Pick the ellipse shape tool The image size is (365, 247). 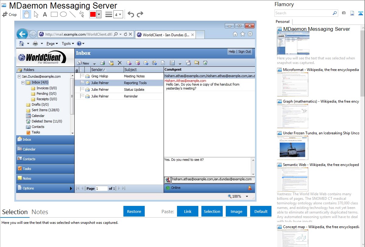point(63,14)
